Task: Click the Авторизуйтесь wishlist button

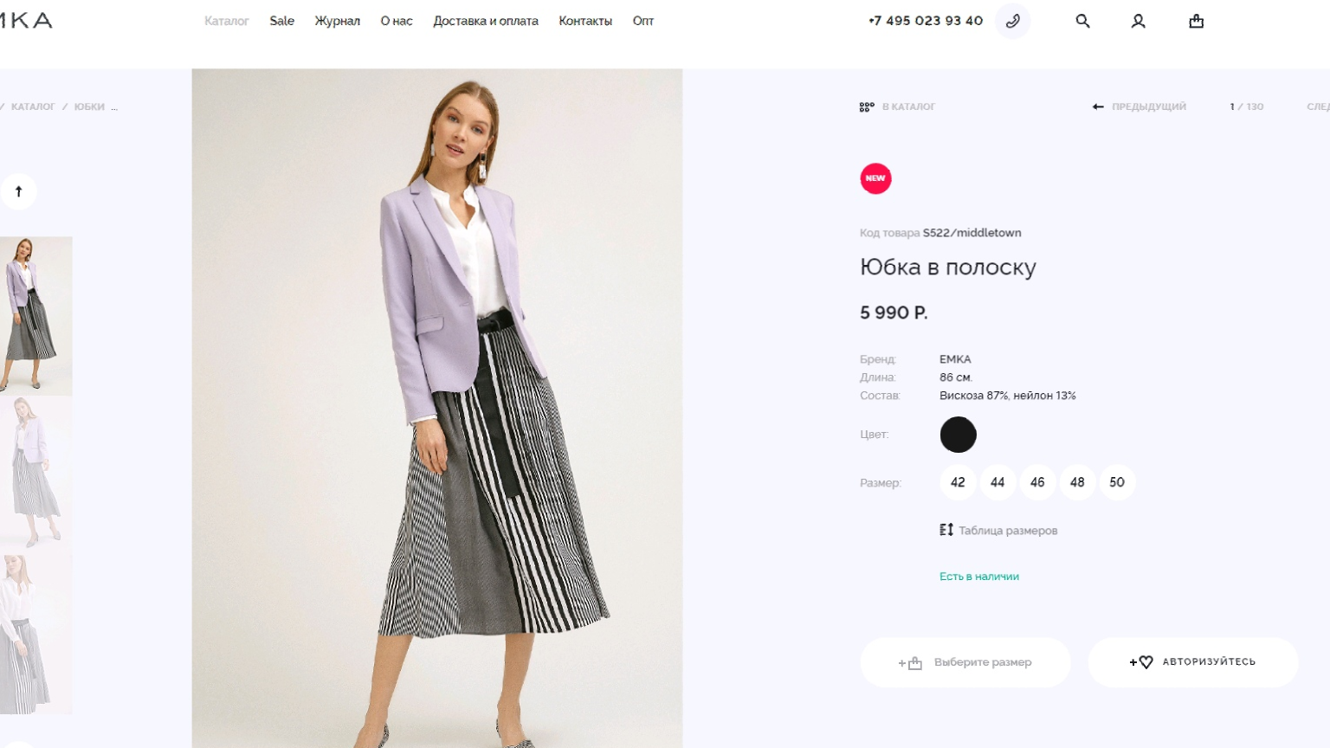Action: [1192, 662]
